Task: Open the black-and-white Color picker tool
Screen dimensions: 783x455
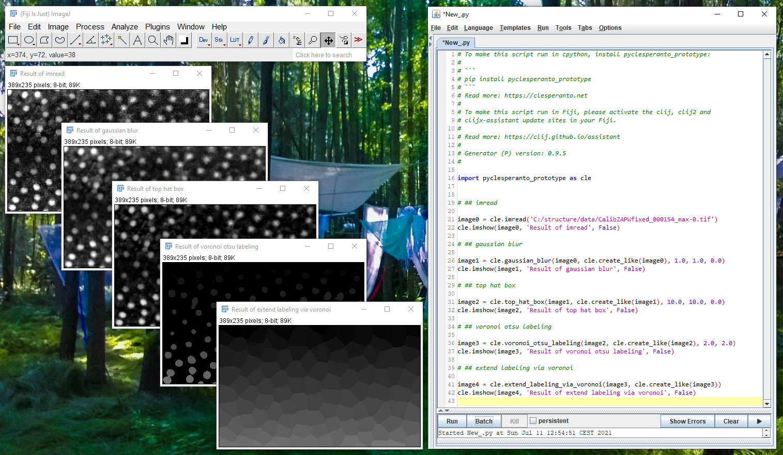Action: [x=184, y=40]
